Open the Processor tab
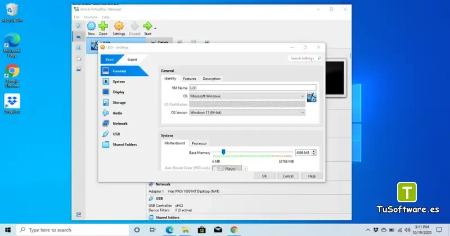450x236 pixels. point(199,143)
